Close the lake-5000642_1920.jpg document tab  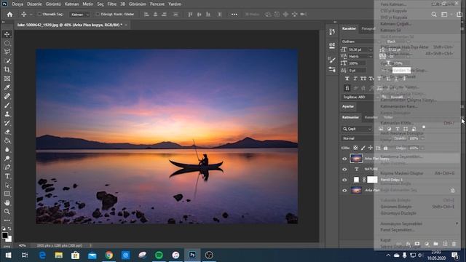126,25
